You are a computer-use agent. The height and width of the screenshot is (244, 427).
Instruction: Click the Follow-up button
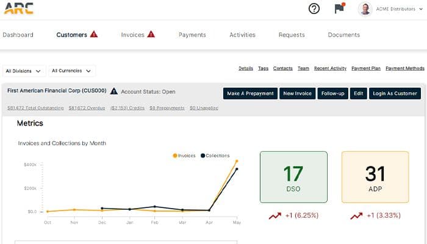[333, 93]
